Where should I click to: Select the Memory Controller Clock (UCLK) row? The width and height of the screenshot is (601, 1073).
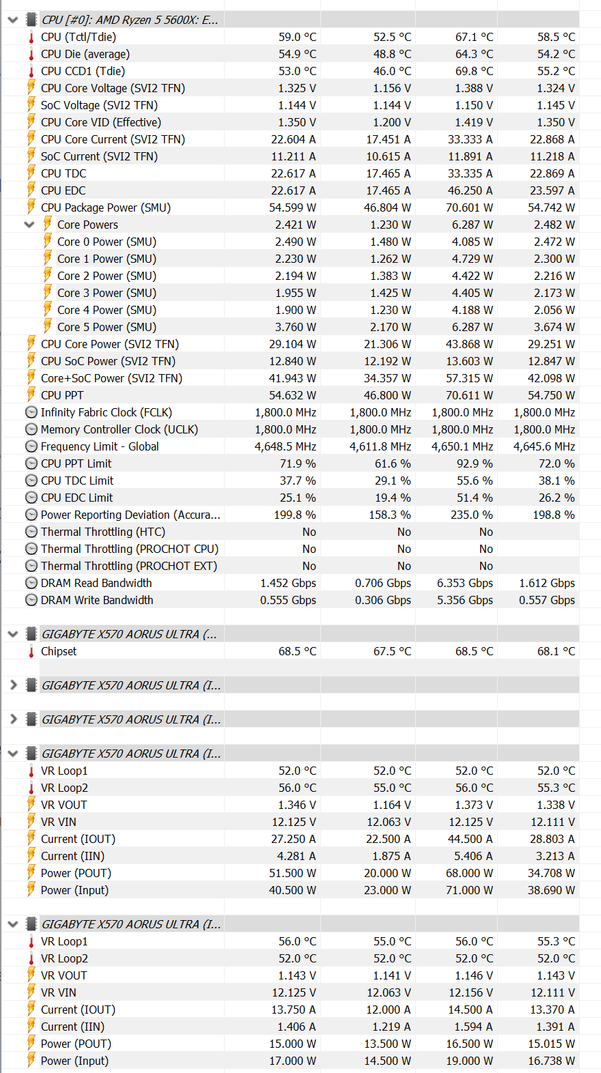click(119, 429)
